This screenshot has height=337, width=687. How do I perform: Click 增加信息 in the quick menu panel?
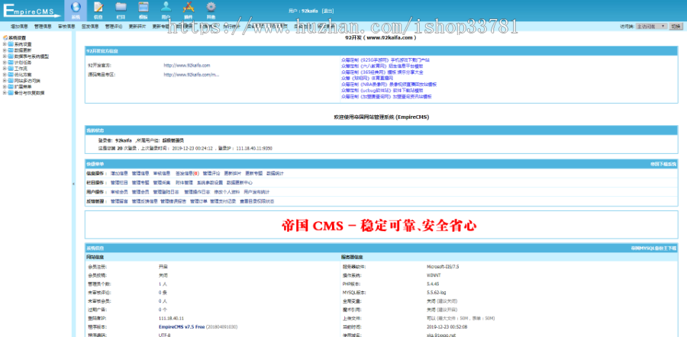click(119, 173)
